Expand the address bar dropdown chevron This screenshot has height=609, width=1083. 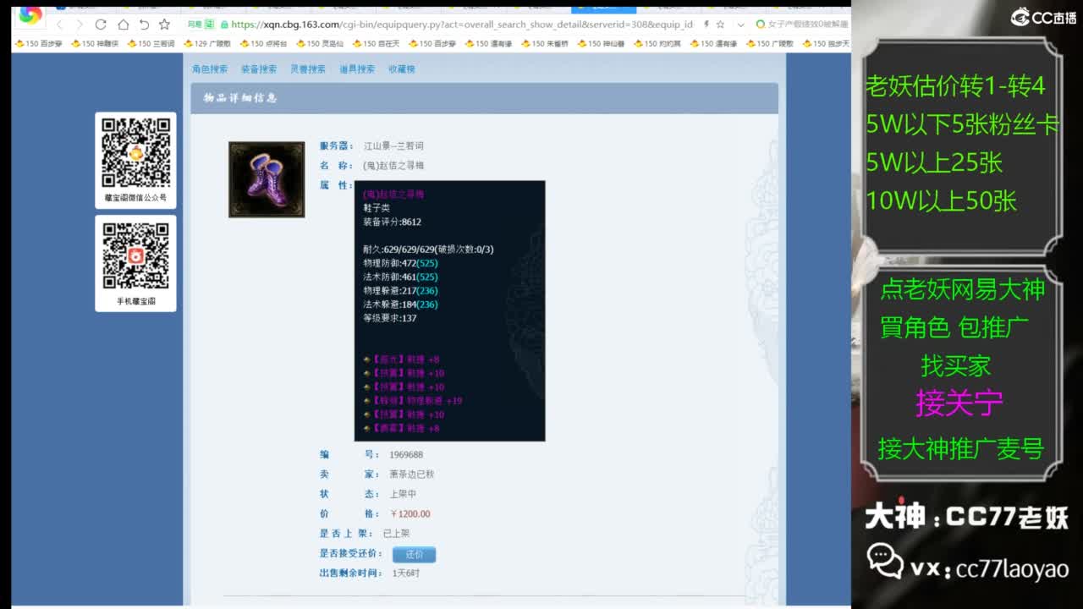741,25
